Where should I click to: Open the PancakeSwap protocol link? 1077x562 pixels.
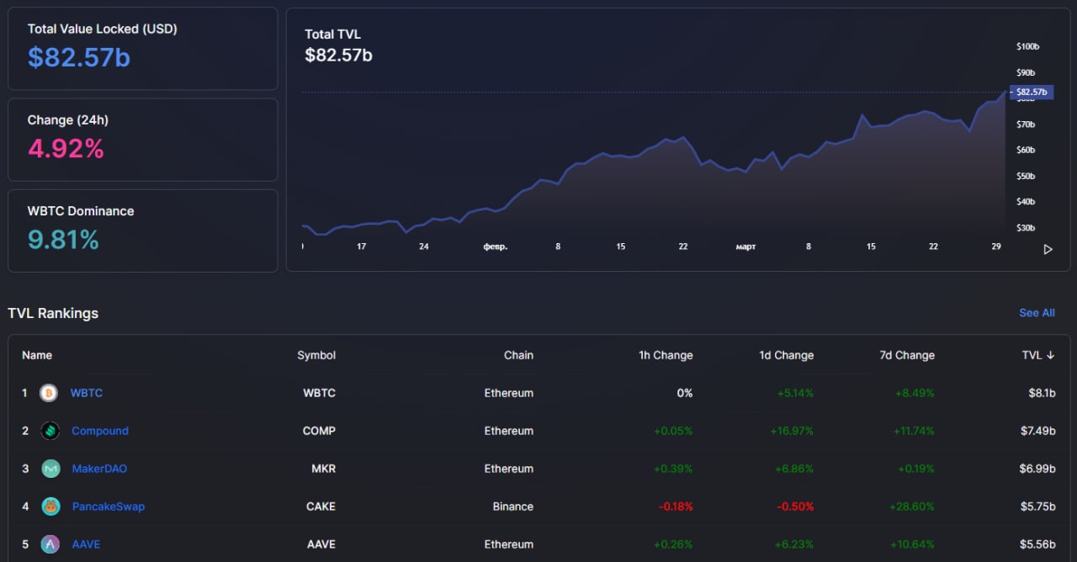click(x=109, y=506)
